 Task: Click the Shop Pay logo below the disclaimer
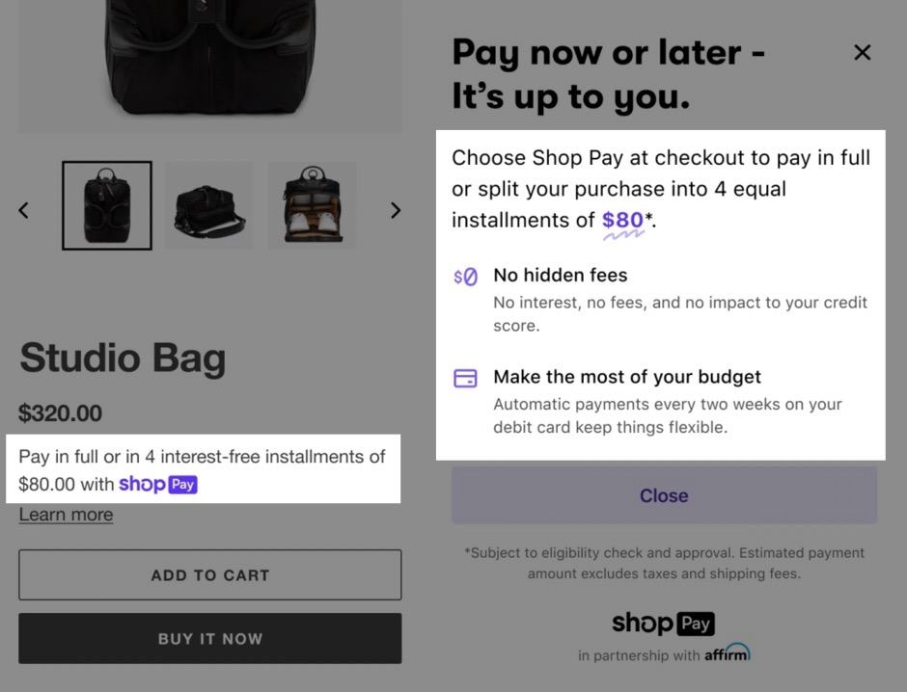664,624
